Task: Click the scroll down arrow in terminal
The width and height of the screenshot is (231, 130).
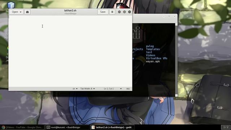Action: tap(176, 95)
